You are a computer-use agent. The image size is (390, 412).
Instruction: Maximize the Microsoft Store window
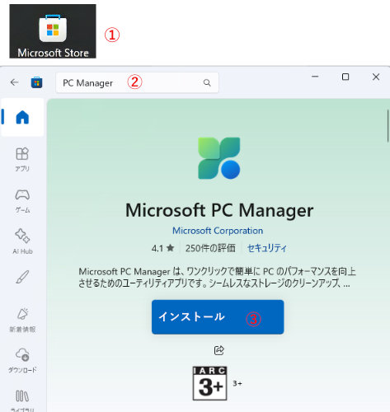pyautogui.click(x=345, y=77)
